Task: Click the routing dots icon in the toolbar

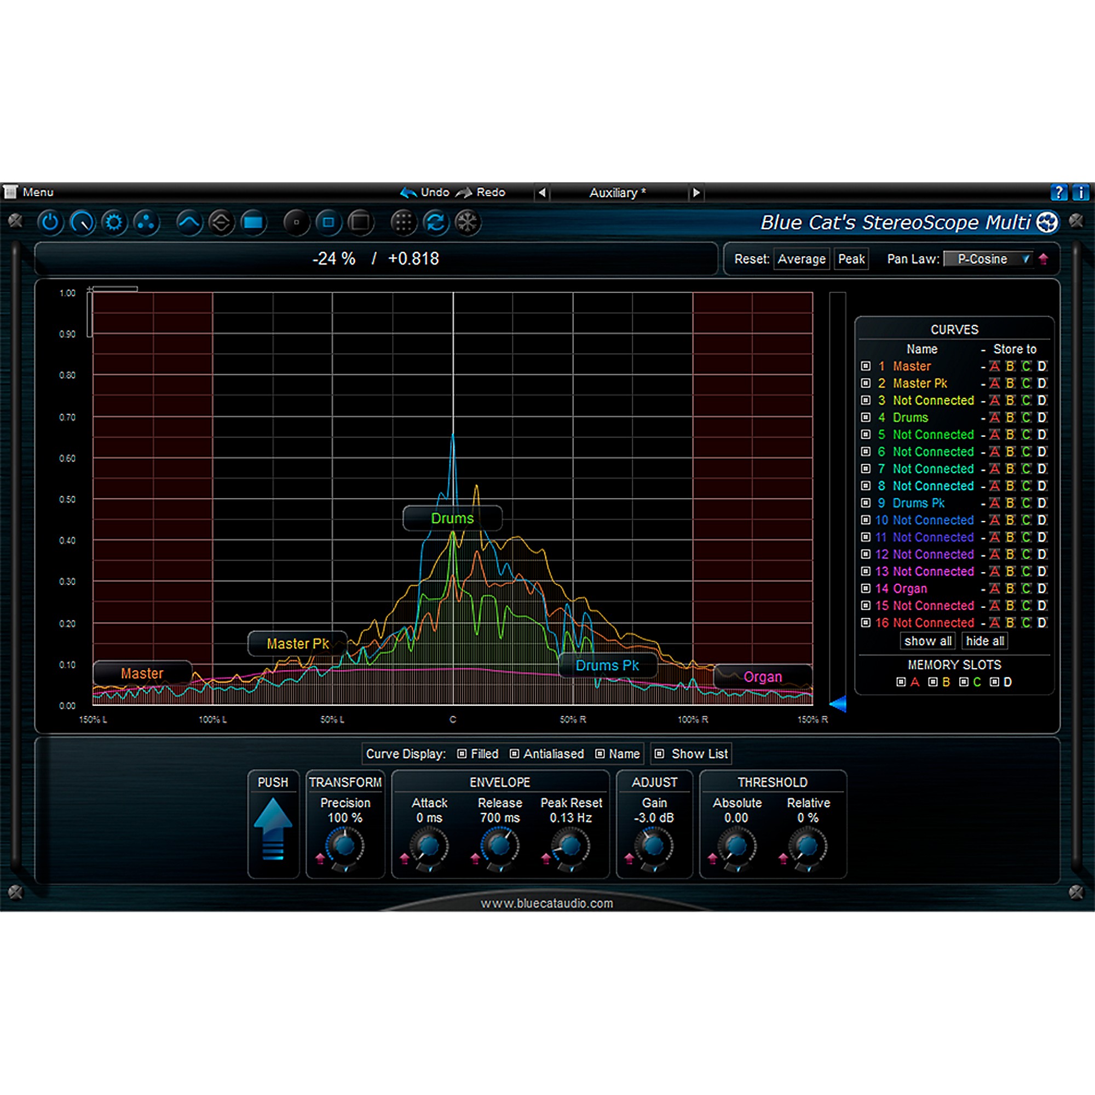Action: point(146,223)
